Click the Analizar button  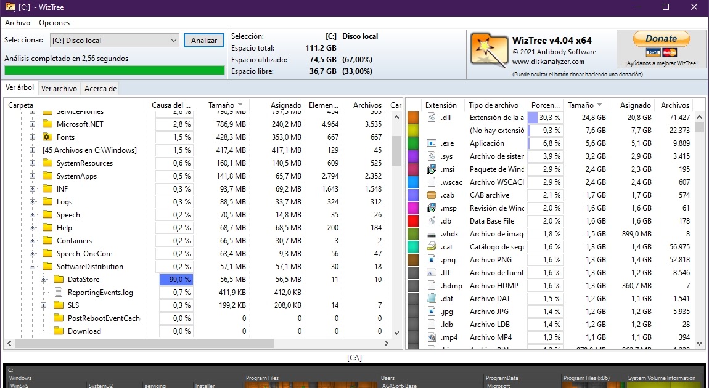pyautogui.click(x=203, y=40)
